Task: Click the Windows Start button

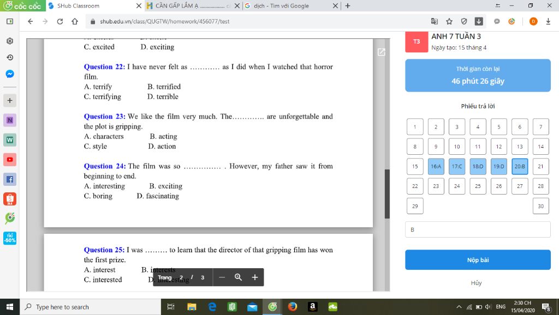Action: 10,307
